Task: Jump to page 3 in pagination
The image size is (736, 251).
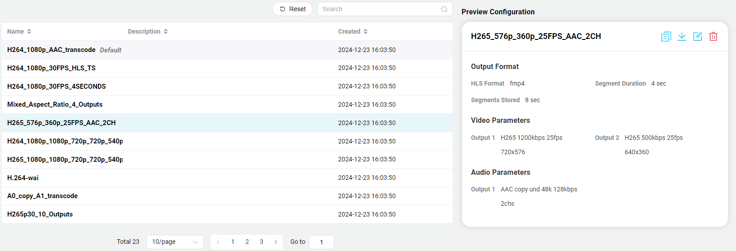Action: [x=261, y=242]
